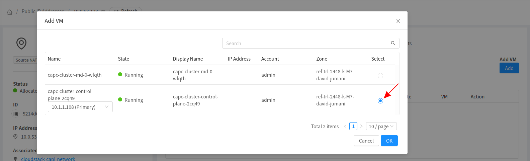Go to next page arrow
Viewport: 530px width, 161px height.
[x=361, y=126]
